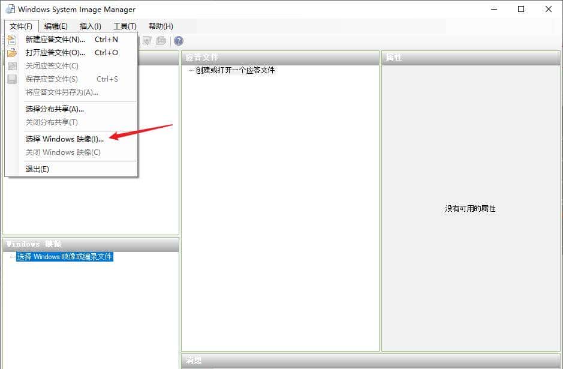Click the new answer file icon
Viewport: 563px width, 369px height.
12,40
